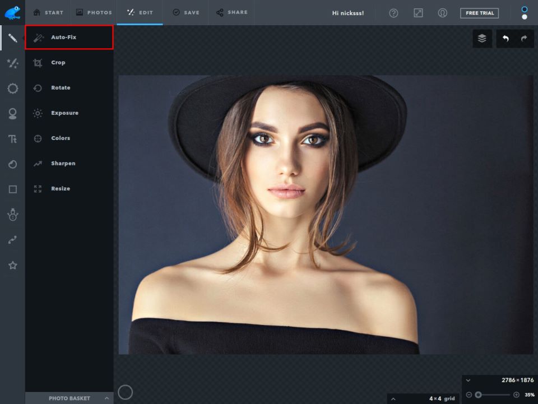
Task: Open the frames square sidebar icon
Action: [x=13, y=189]
